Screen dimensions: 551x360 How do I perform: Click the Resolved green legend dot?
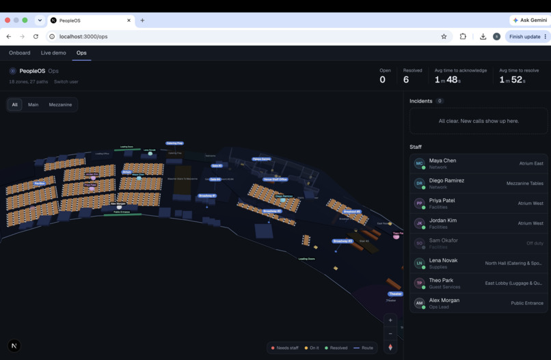(x=327, y=348)
